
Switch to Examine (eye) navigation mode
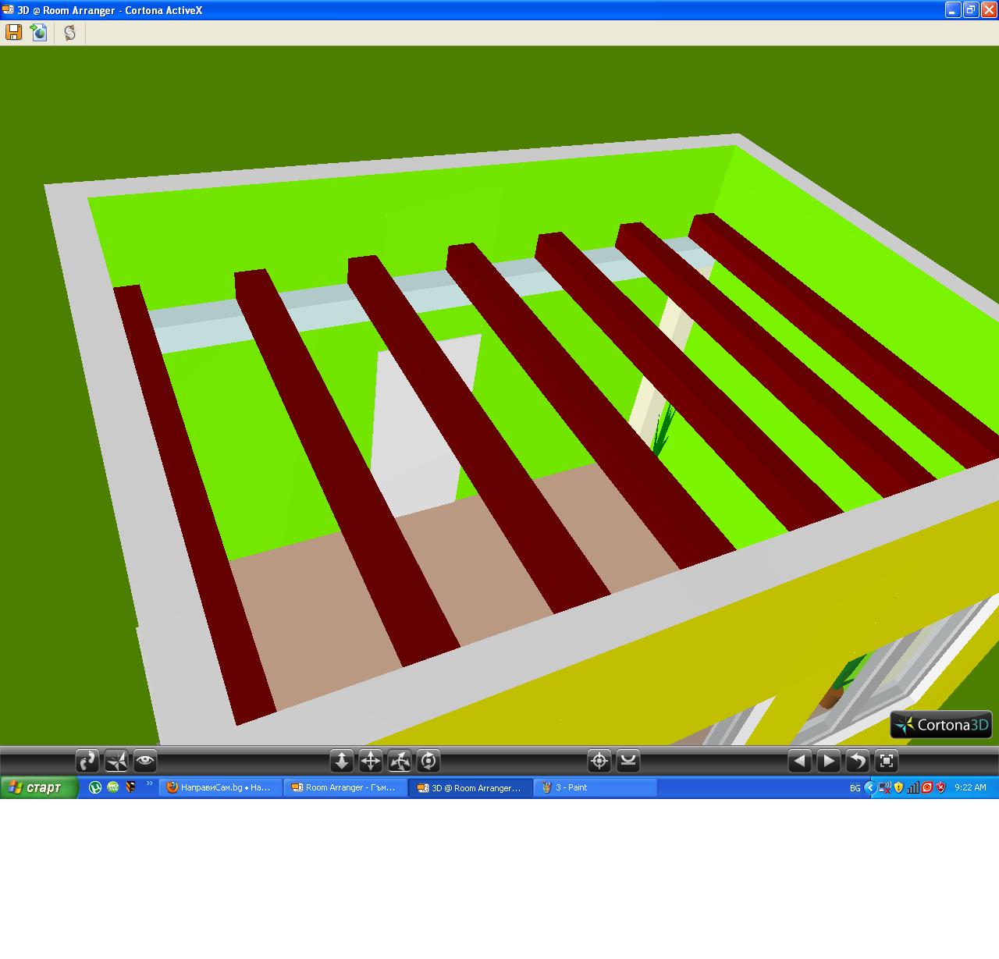pos(145,760)
